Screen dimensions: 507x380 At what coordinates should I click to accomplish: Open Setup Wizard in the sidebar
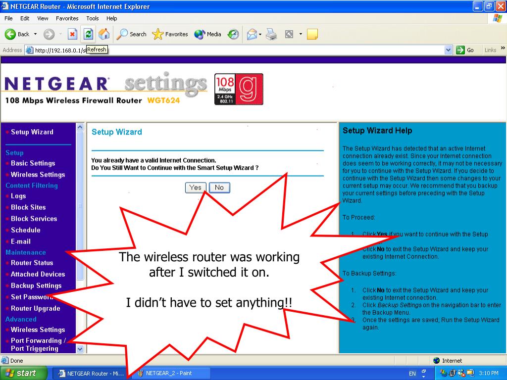point(32,132)
